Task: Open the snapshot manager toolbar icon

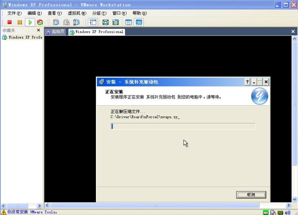Action: click(76, 22)
